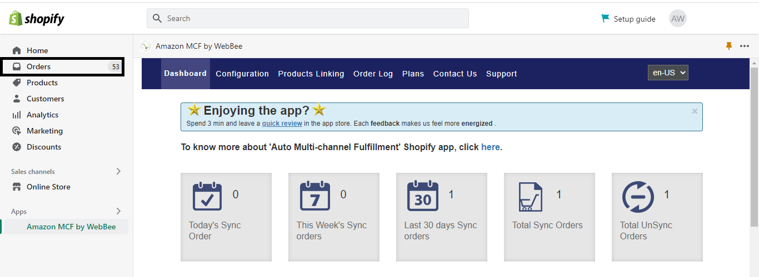
Task: Click the Online Store storefront icon
Action: [17, 187]
